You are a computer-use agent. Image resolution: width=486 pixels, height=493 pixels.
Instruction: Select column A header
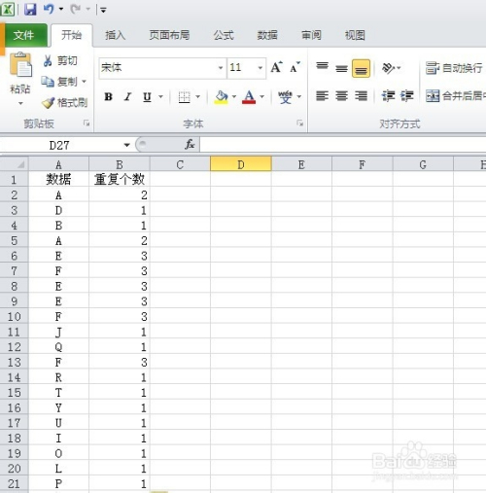(x=58, y=164)
